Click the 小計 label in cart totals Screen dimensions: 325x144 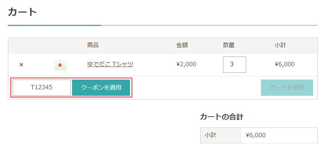point(210,135)
